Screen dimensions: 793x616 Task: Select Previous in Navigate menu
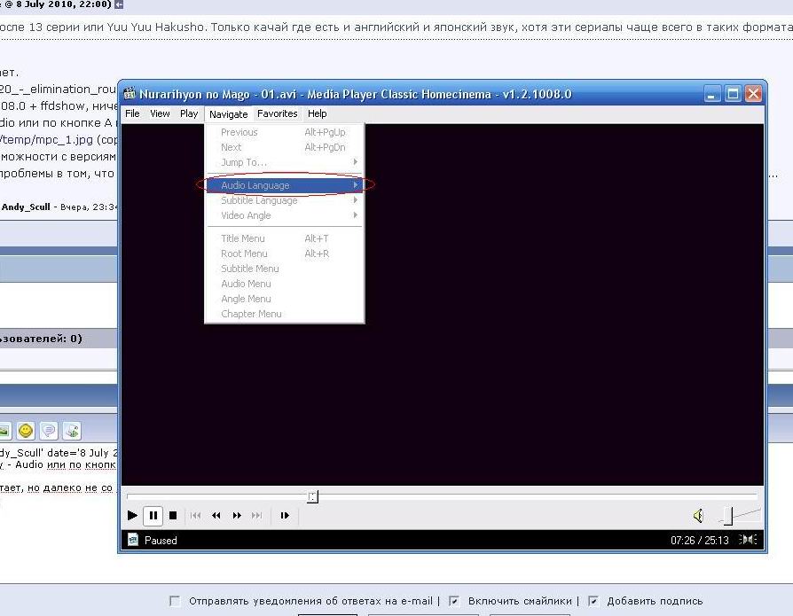[285, 132]
